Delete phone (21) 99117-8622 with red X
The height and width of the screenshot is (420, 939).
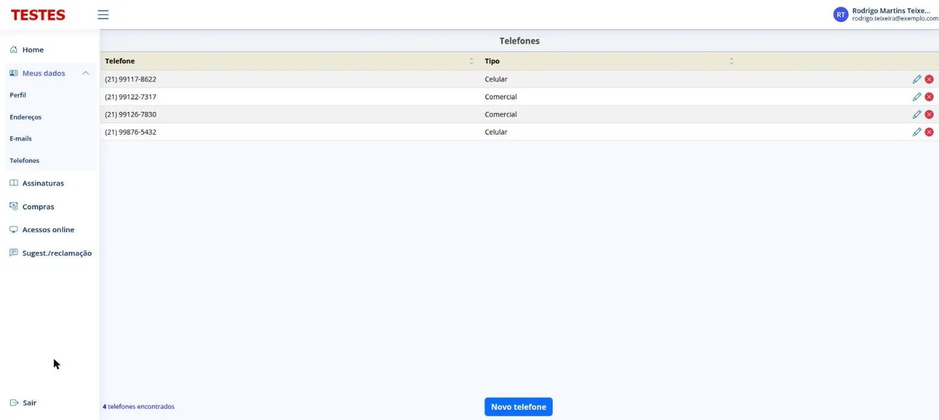(x=929, y=79)
